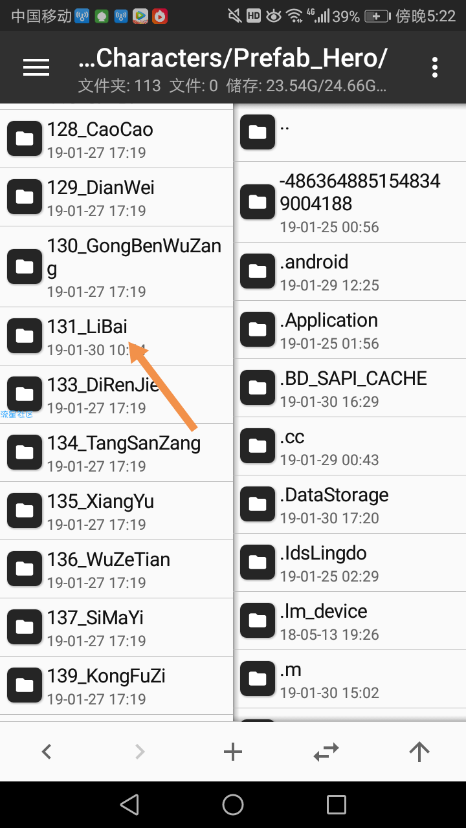Screen dimensions: 466x828
Task: Open the .DataStorage folder
Action: [x=349, y=505]
